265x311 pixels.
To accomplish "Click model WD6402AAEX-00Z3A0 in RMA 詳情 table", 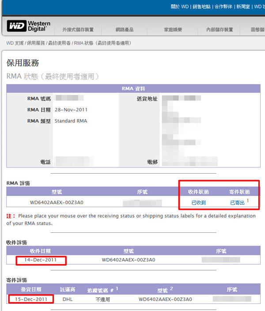I will (x=57, y=202).
